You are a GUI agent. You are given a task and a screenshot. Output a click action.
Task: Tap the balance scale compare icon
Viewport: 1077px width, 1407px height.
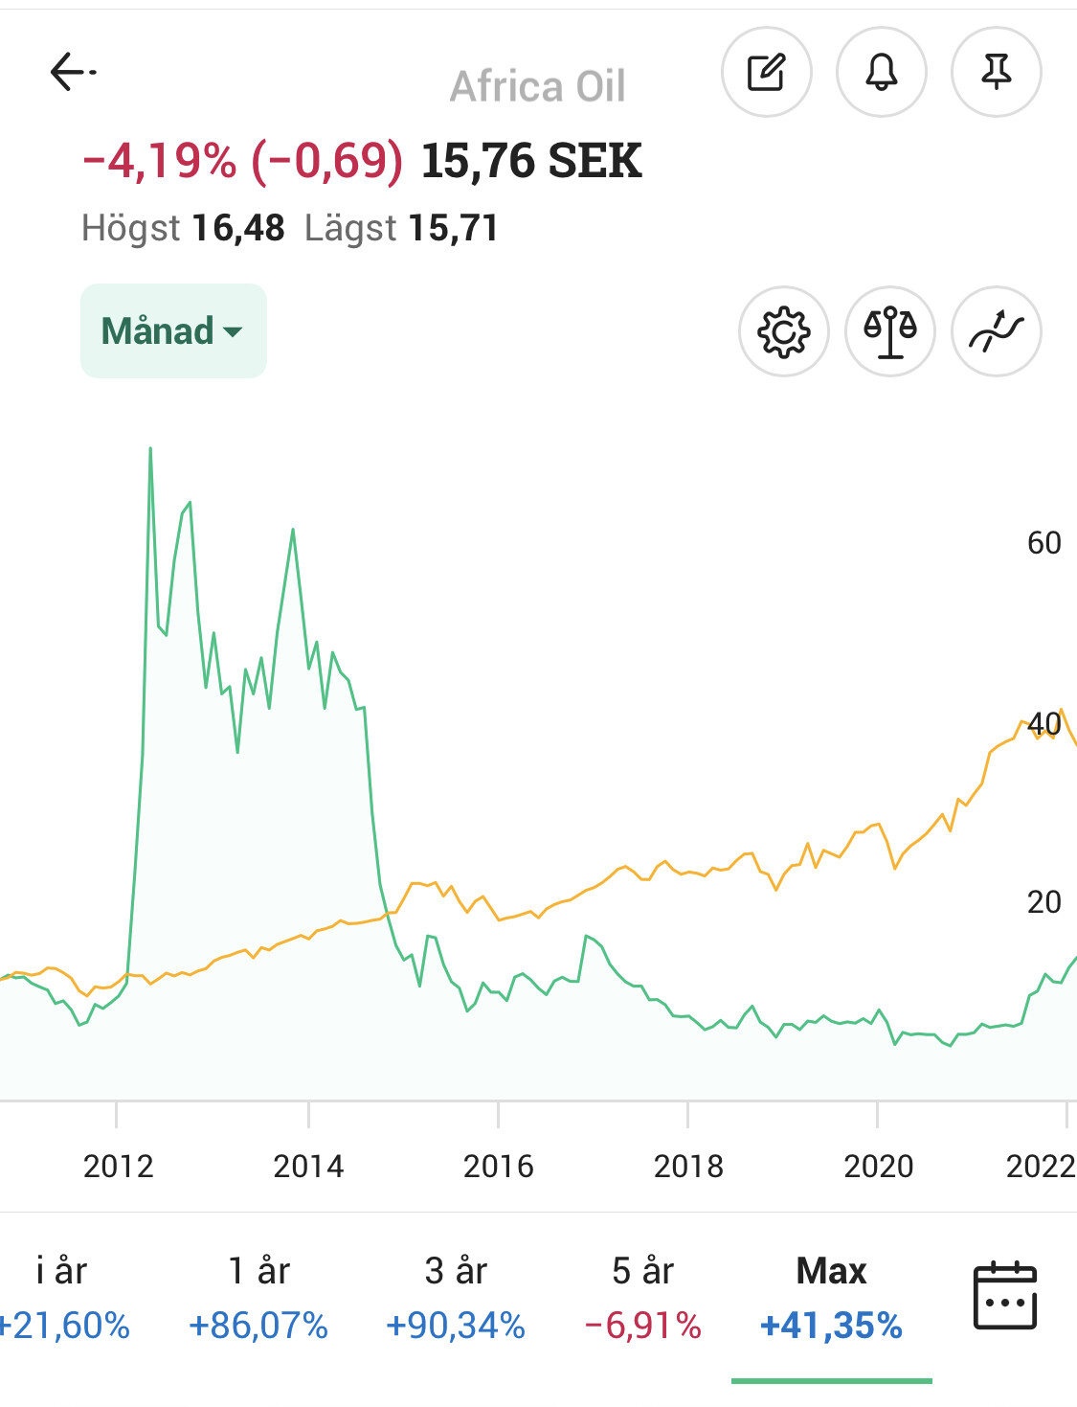click(890, 331)
